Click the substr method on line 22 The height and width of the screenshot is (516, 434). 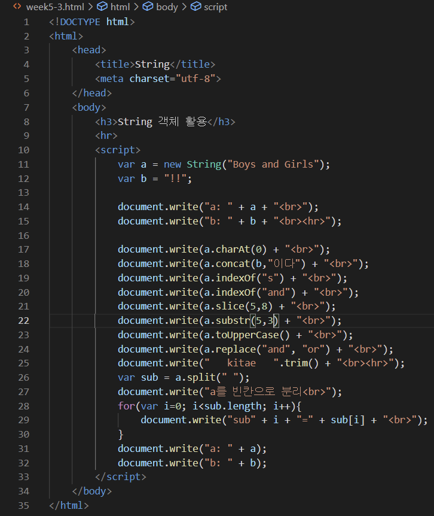pyautogui.click(x=233, y=321)
